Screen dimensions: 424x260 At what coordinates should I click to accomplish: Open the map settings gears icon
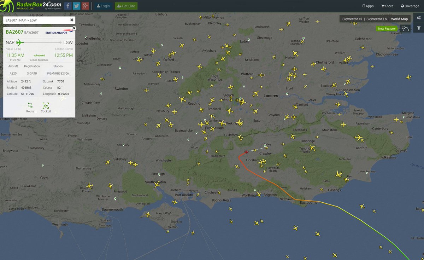coord(419,18)
